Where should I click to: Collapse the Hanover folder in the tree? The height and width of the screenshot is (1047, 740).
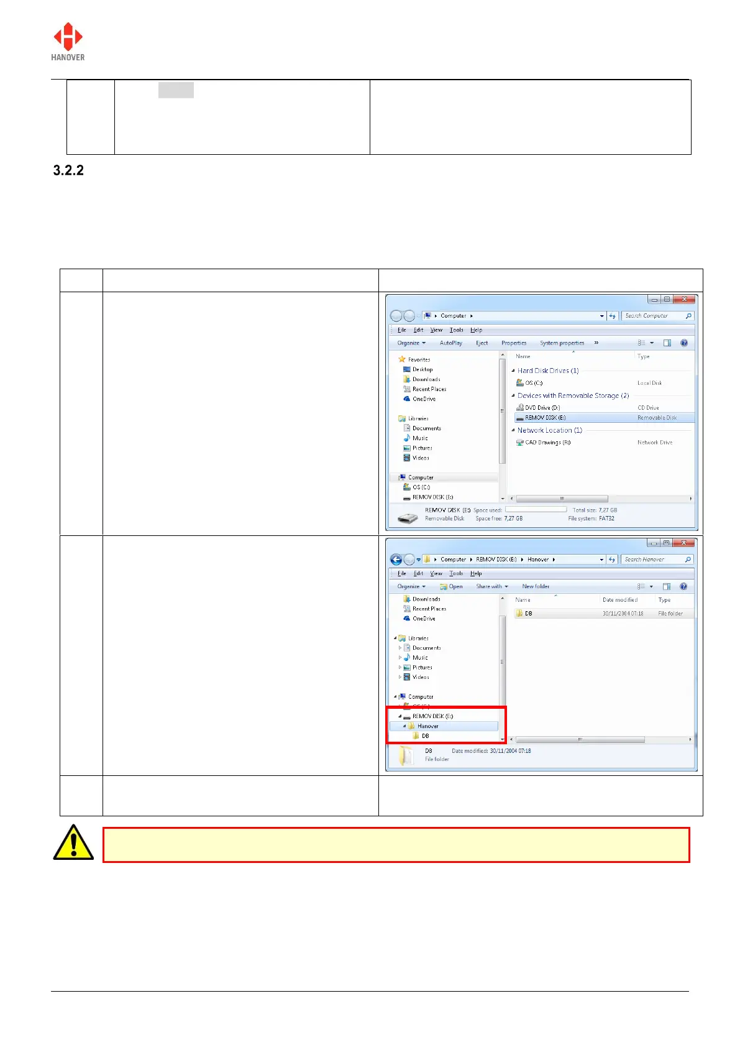(404, 726)
